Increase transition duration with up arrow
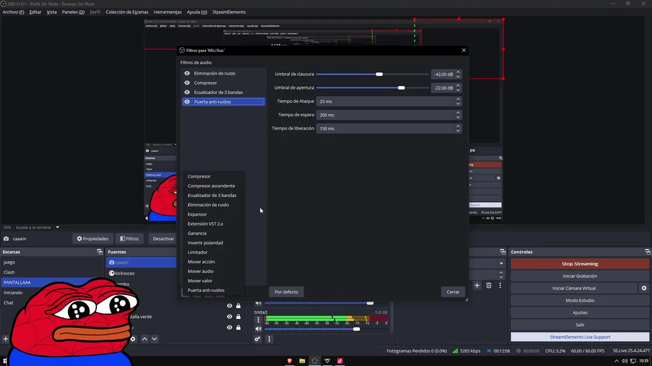Viewport: 652px width, 366px height. [501, 272]
